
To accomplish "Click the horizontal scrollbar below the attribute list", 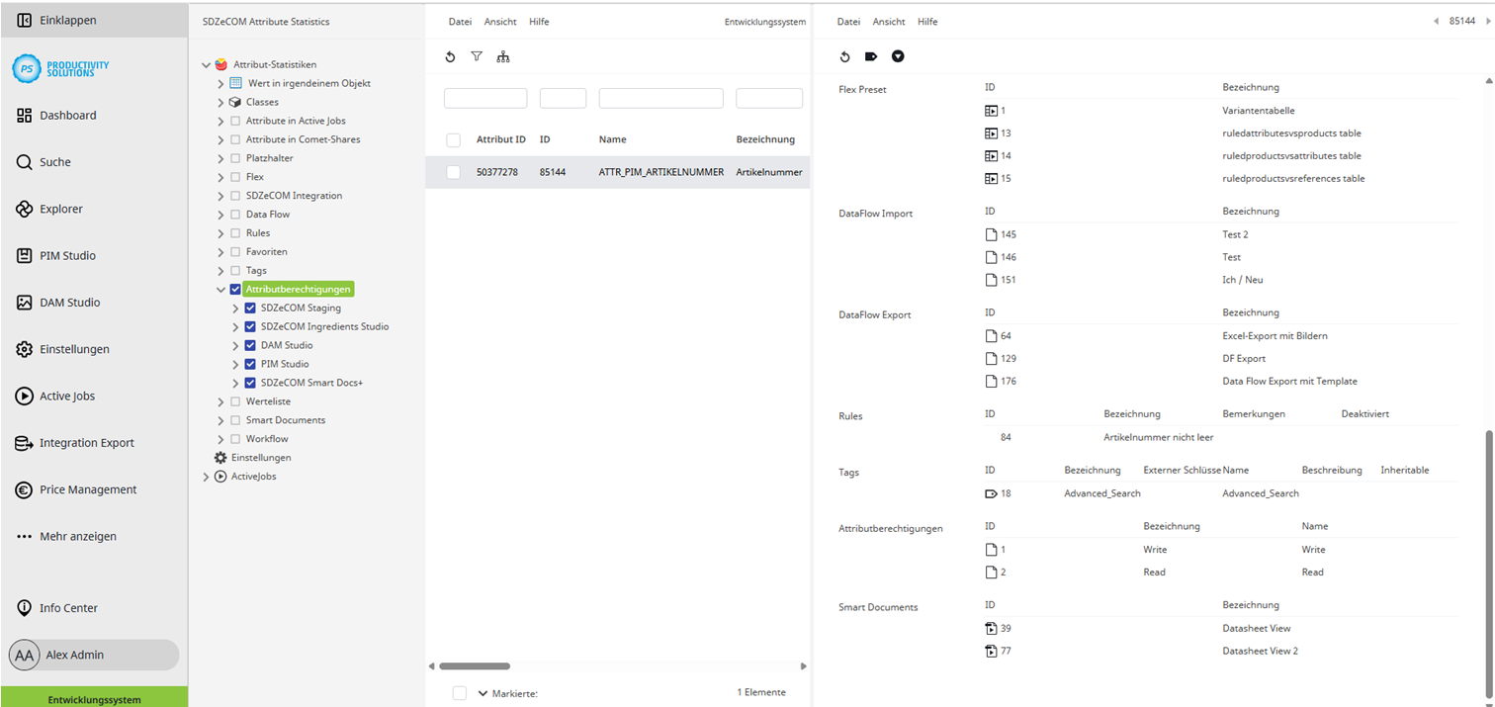I will pos(475,665).
